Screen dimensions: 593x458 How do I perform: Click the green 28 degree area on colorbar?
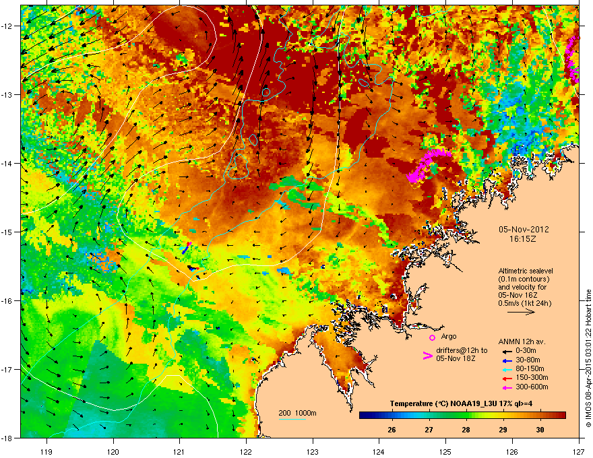pyautogui.click(x=466, y=416)
